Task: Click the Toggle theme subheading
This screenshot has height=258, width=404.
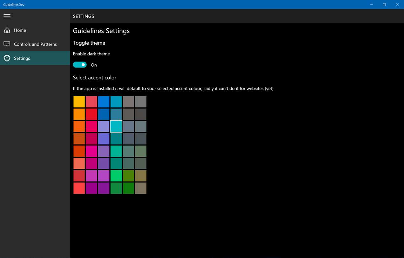Action: [x=89, y=43]
